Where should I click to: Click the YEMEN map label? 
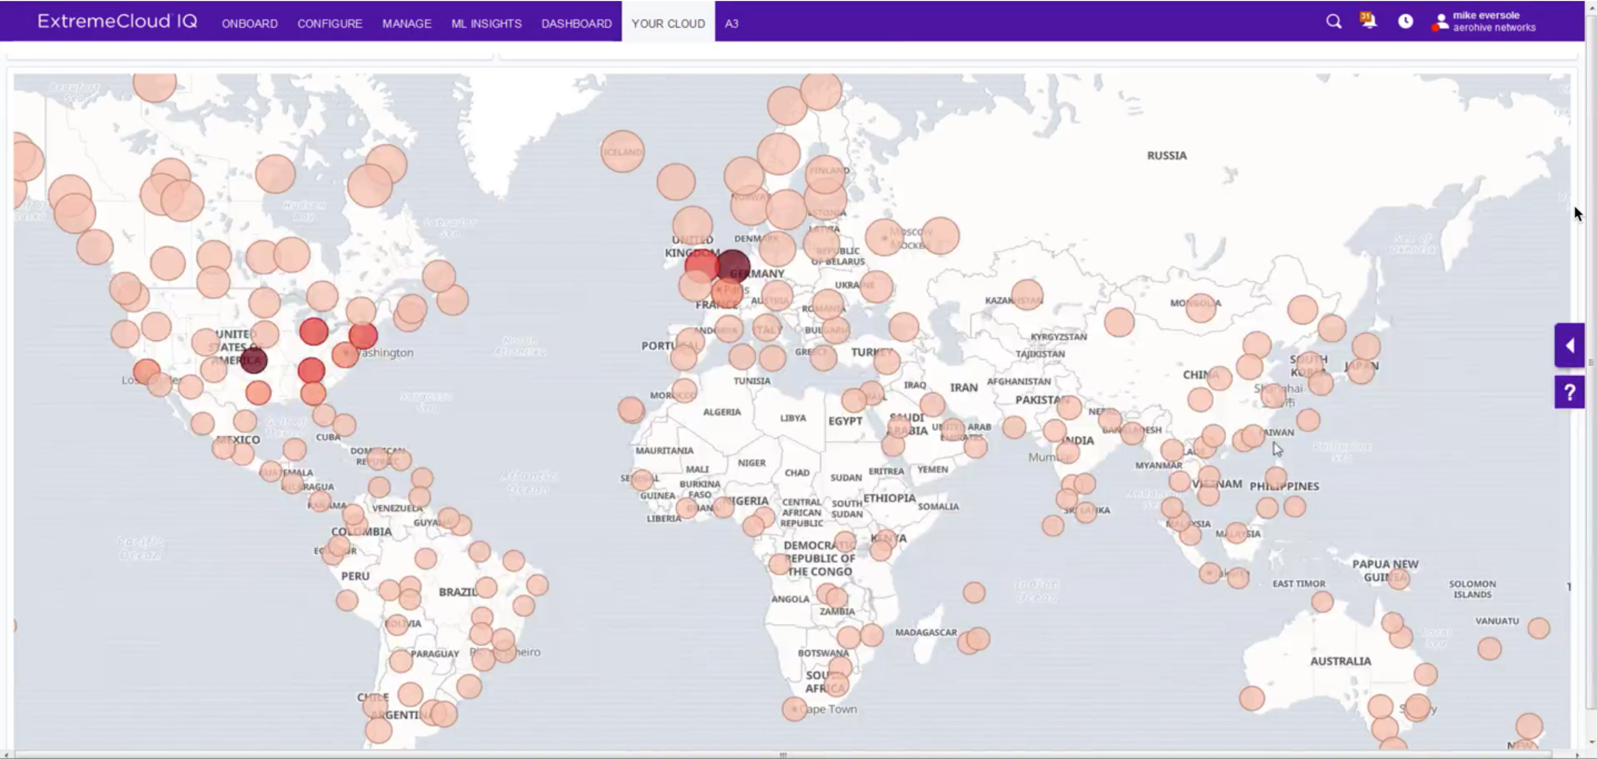[x=932, y=469]
